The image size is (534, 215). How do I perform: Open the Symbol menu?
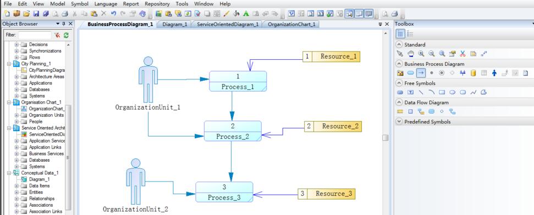tap(80, 4)
